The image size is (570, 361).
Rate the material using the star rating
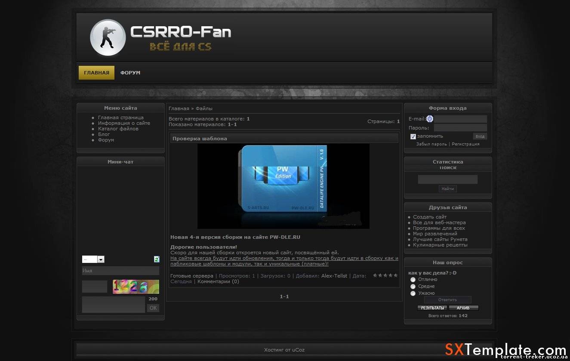click(385, 275)
